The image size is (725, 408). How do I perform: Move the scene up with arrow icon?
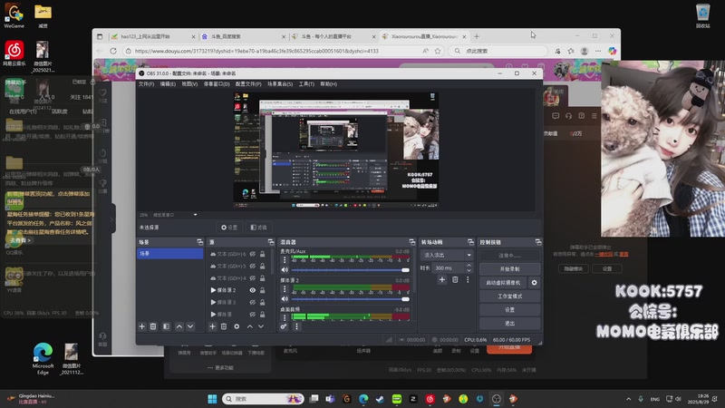pos(179,326)
